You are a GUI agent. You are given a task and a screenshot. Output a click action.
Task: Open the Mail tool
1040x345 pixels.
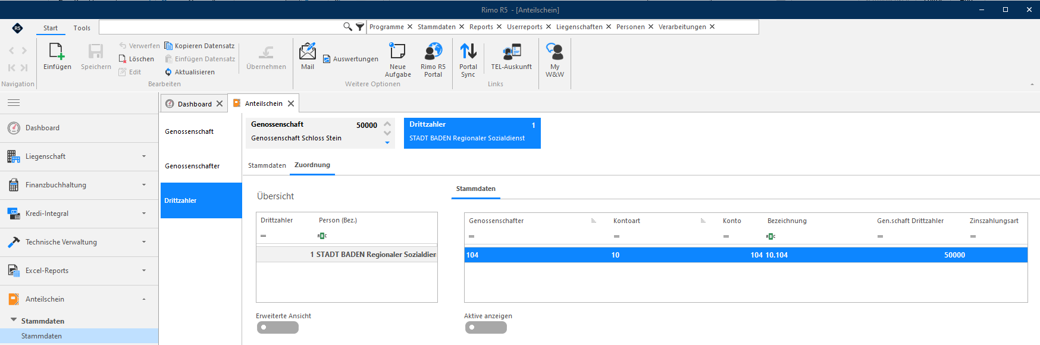point(308,57)
